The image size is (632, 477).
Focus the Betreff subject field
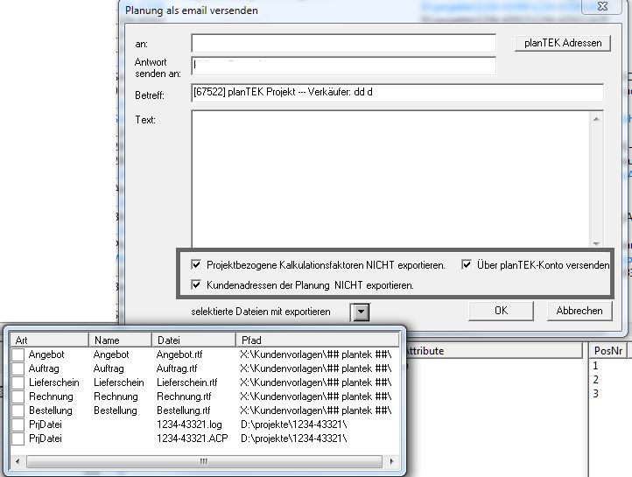pos(397,94)
